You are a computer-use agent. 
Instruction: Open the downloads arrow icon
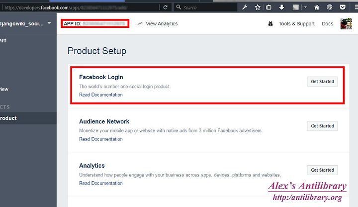282,7
